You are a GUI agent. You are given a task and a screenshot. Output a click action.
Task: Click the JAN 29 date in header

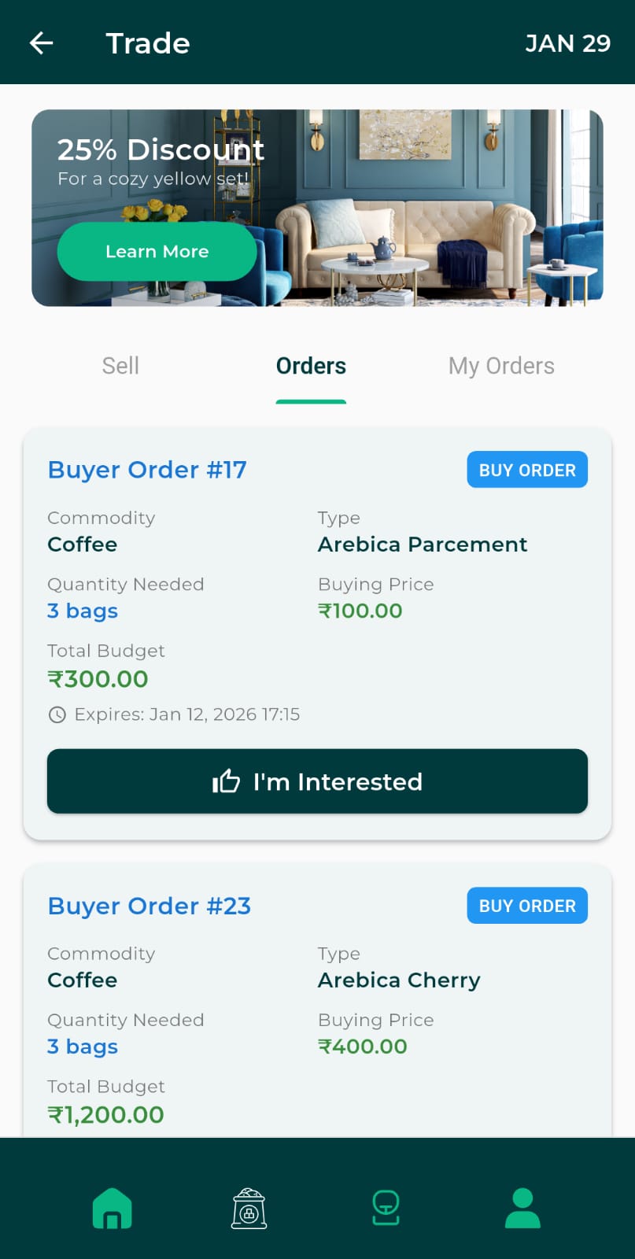(x=567, y=43)
